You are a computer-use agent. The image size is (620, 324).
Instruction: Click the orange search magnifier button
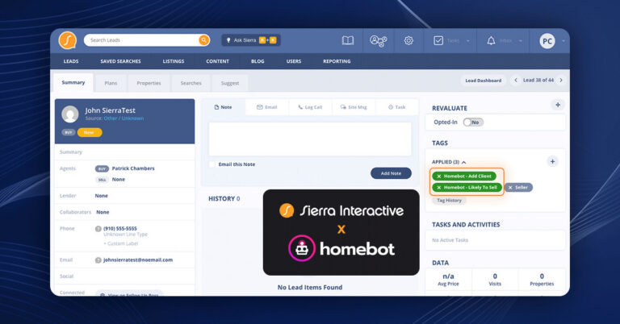tap(203, 40)
